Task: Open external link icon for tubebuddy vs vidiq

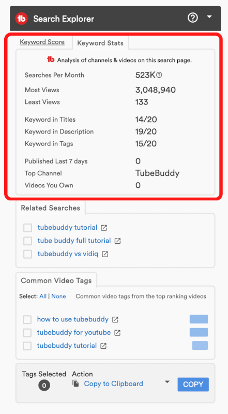Action: point(105,254)
